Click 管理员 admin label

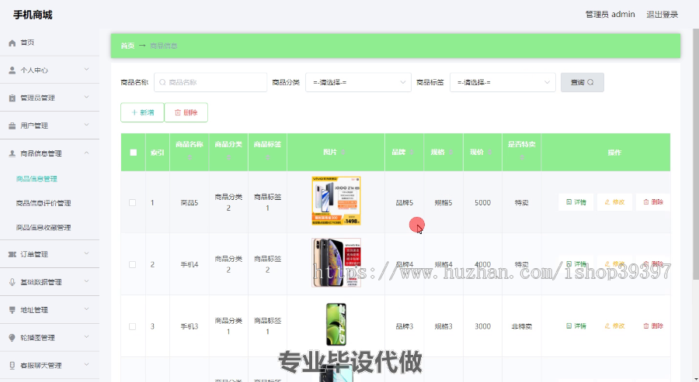[x=610, y=15]
